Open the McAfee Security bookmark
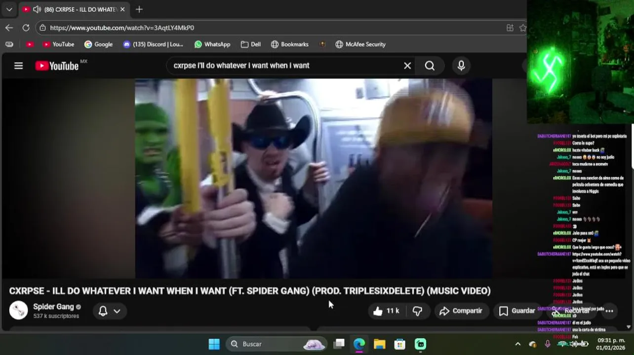The width and height of the screenshot is (634, 355). click(x=360, y=44)
